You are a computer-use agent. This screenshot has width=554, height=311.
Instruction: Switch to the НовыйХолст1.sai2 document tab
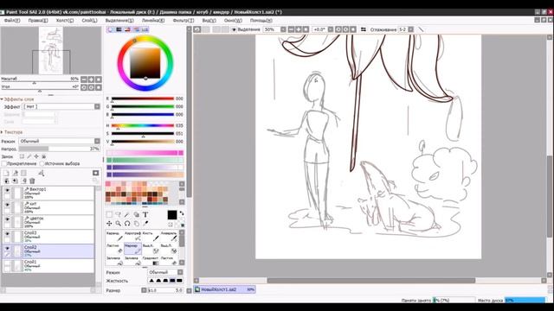coord(224,289)
